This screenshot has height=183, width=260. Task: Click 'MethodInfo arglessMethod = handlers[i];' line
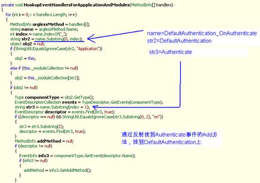pos(50,24)
